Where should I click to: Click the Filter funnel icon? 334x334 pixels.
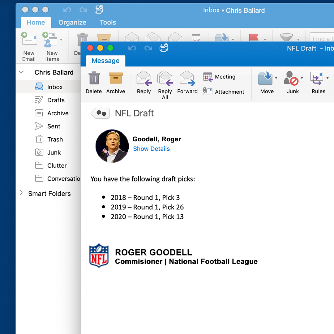(x=286, y=37)
